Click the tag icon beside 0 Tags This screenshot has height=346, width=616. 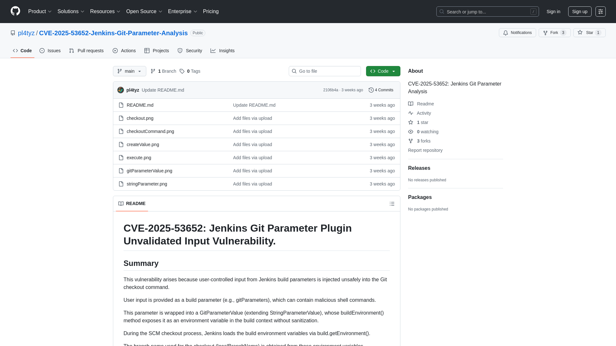182,71
